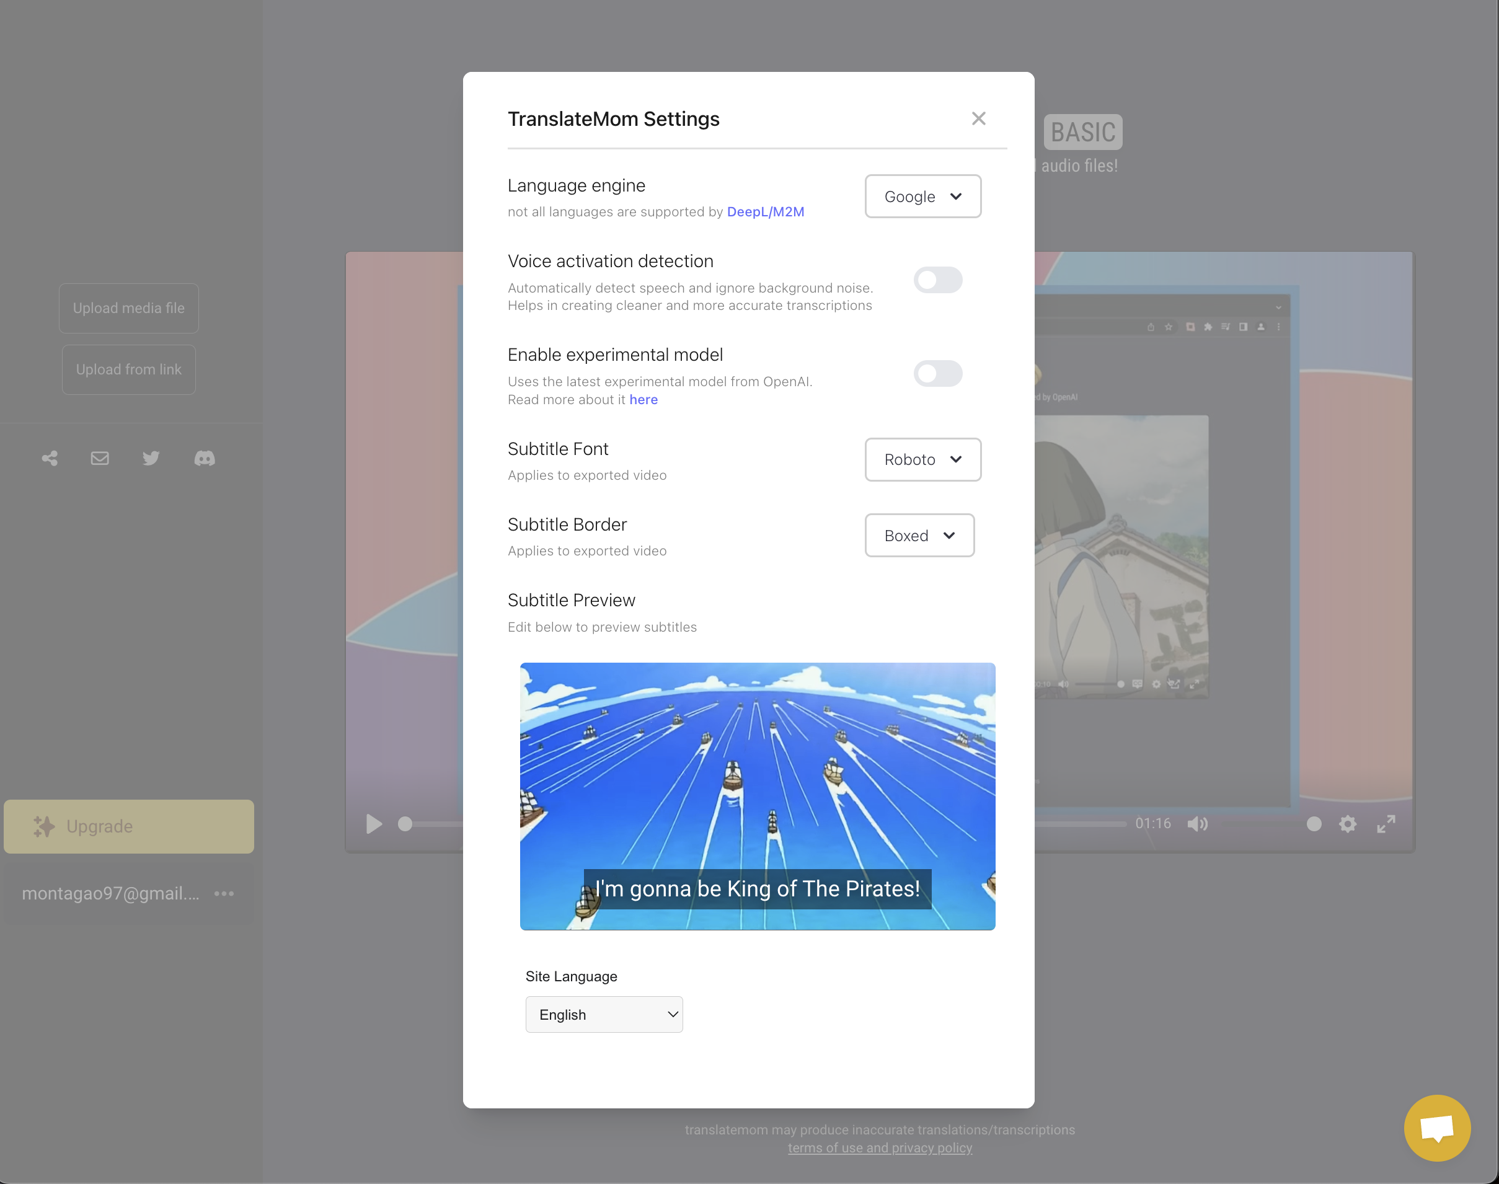1499x1184 pixels.
Task: Click the share icon in sidebar
Action: (x=50, y=458)
